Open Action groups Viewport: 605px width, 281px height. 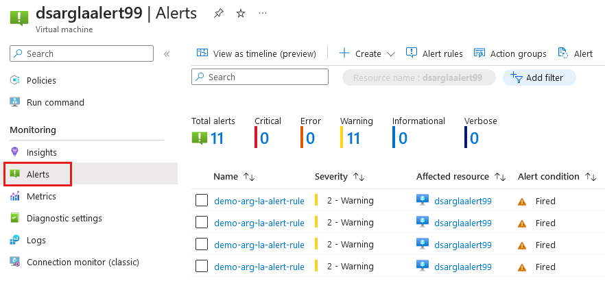point(518,54)
